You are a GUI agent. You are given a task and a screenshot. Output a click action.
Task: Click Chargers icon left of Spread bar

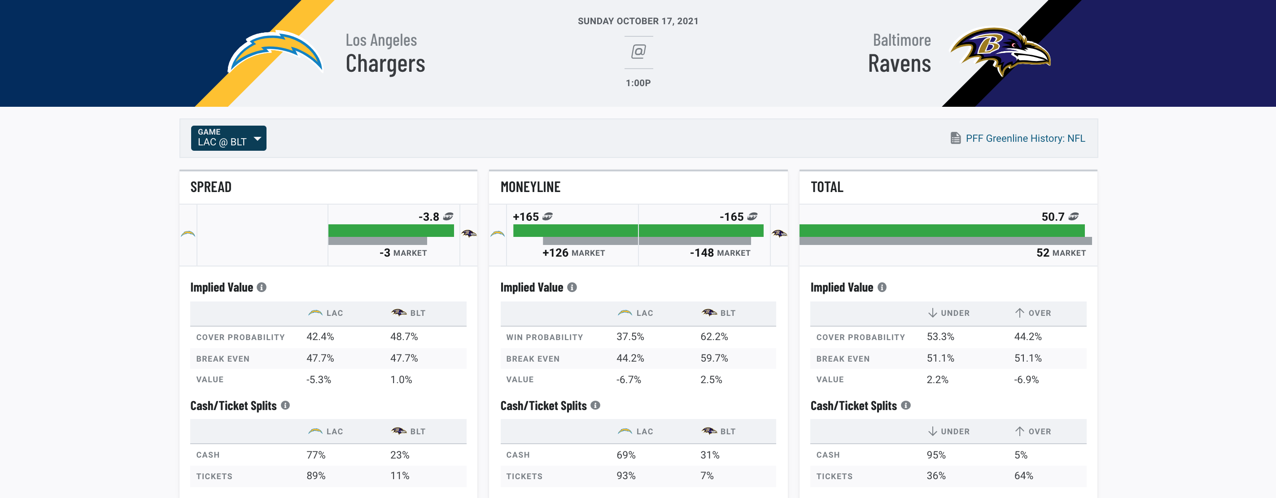(188, 234)
